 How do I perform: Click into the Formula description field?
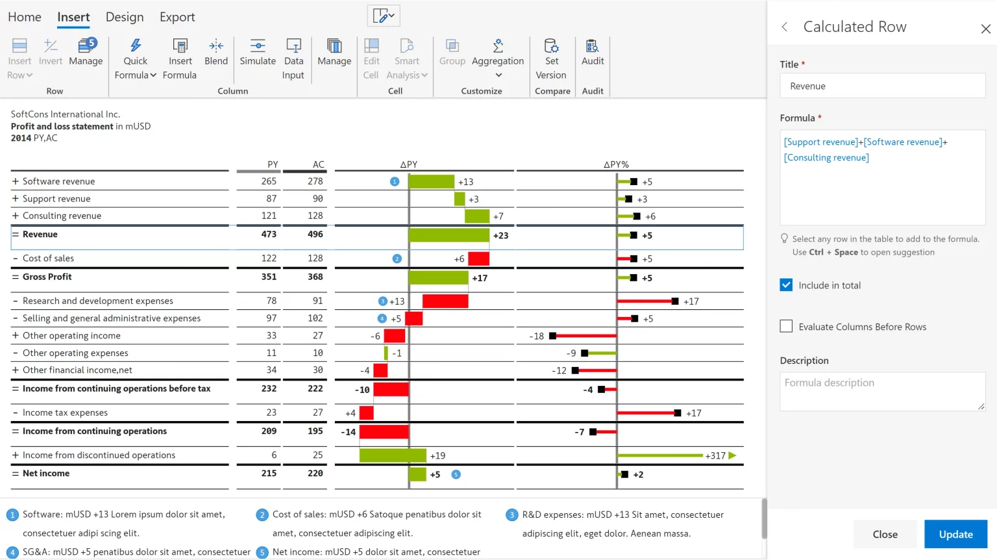coord(882,391)
